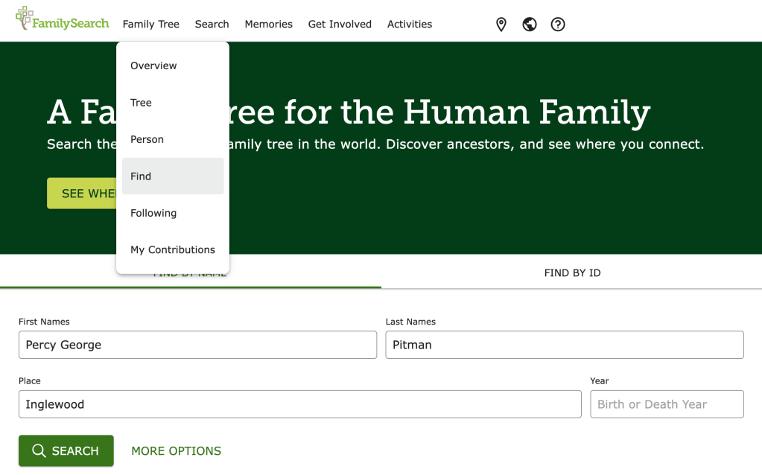Screen dimensions: 762x475
Task: Open the help question mark icon
Action: 558,25
